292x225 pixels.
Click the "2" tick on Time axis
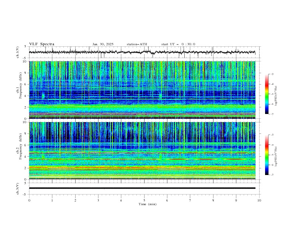point(75,200)
